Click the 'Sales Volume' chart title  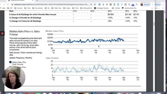click(52, 58)
